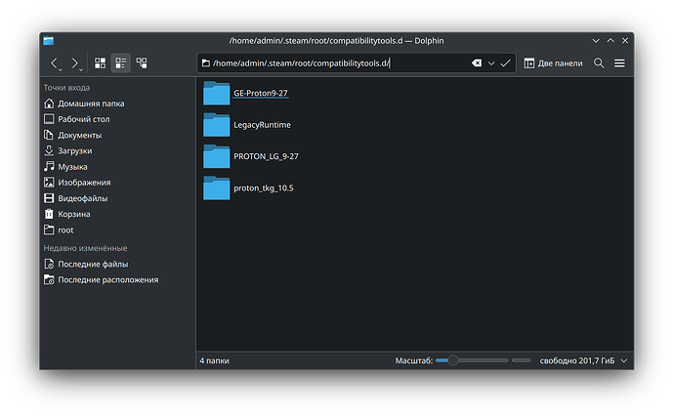This screenshot has height=416, width=674.
Task: Go back with the left arrow button
Action: (x=54, y=63)
